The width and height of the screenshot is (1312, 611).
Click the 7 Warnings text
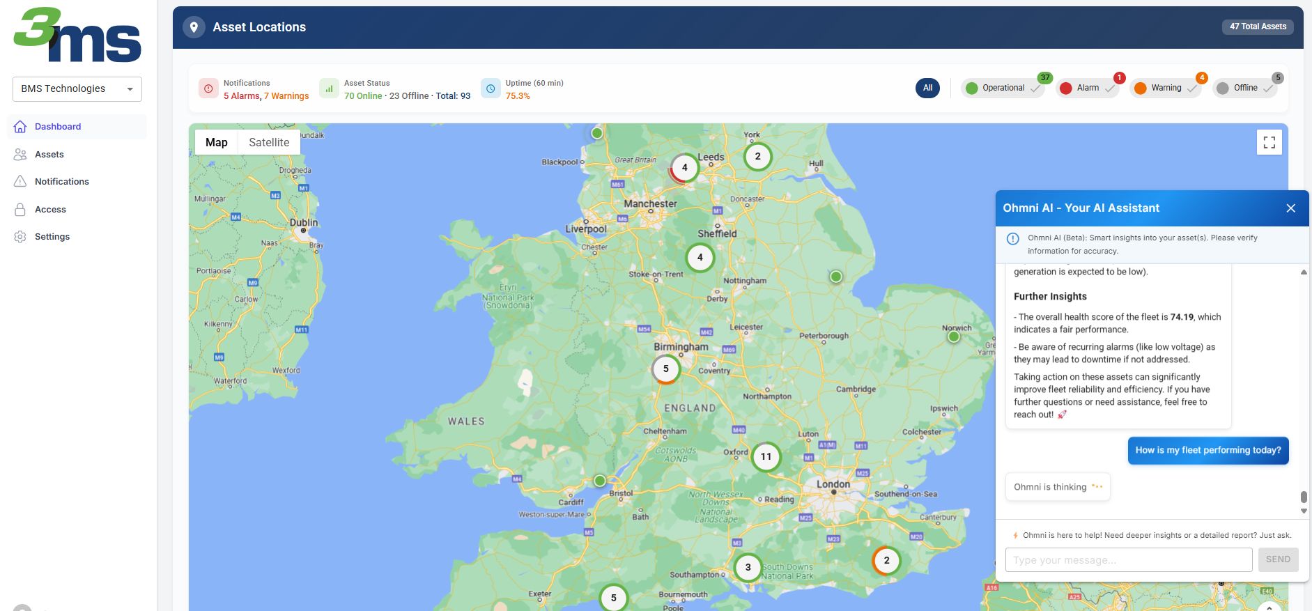(286, 96)
